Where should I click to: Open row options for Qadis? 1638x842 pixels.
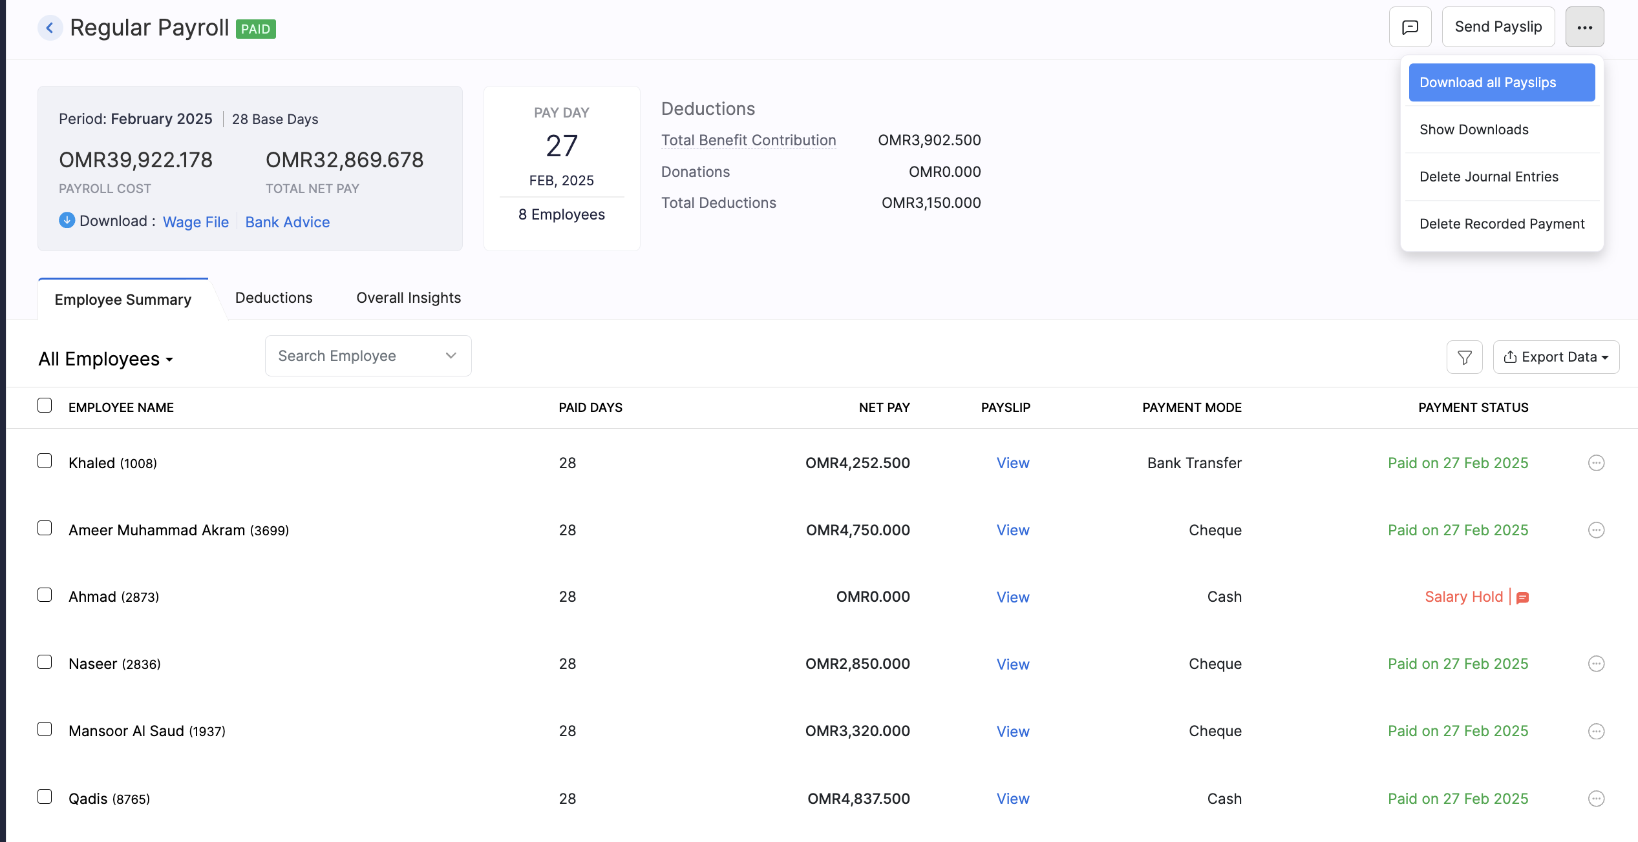tap(1596, 799)
